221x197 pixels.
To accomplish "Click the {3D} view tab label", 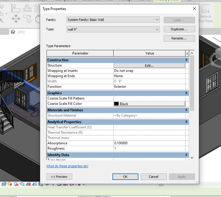I will click(x=21, y=32).
